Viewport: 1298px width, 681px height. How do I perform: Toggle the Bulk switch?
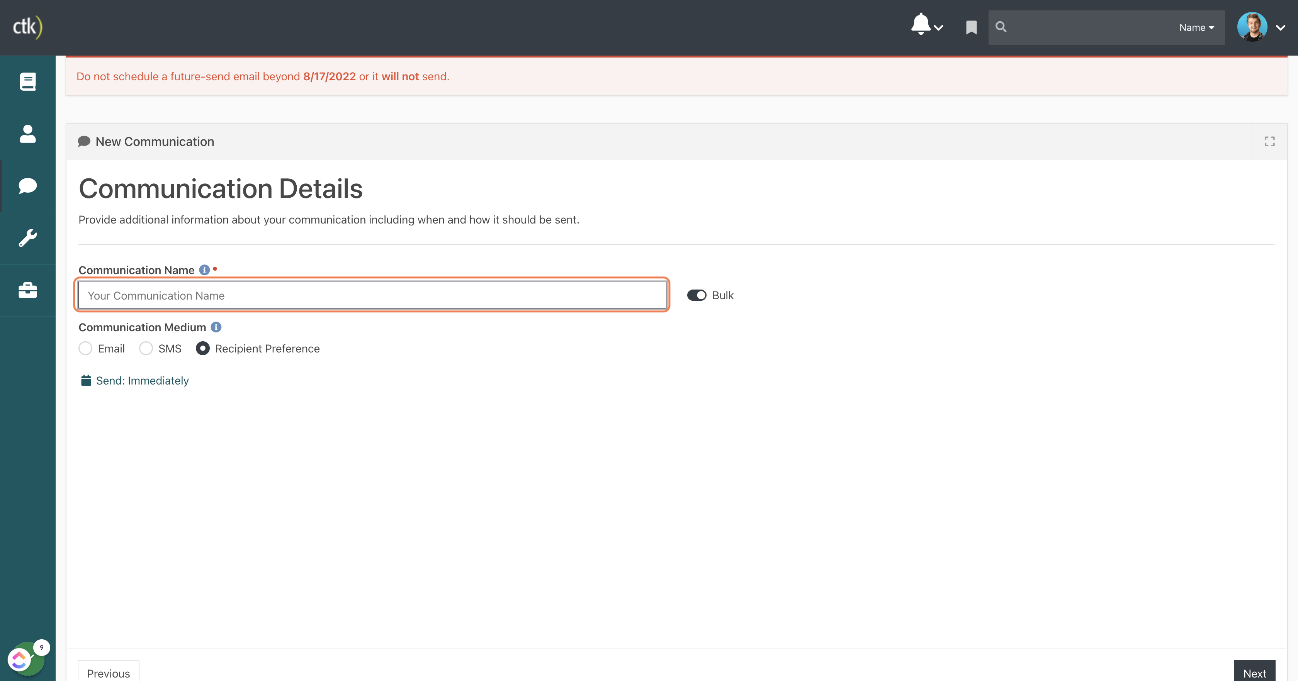click(697, 295)
